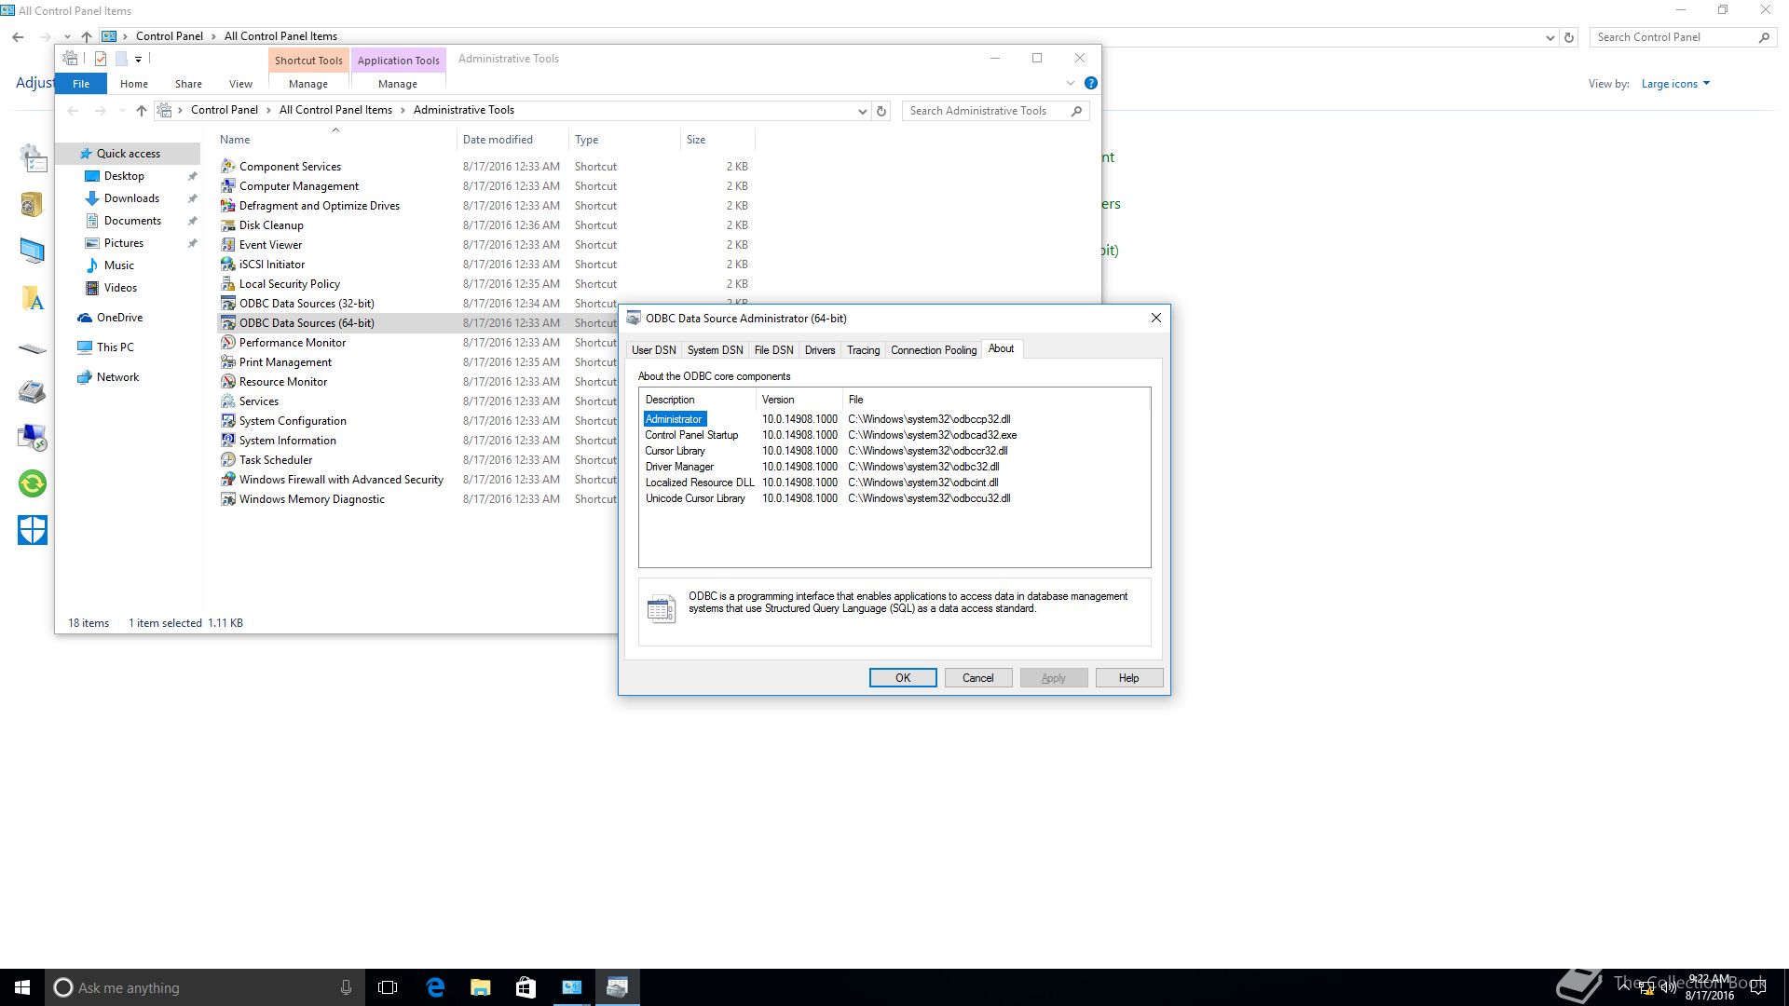The image size is (1789, 1006).
Task: Select the Event Viewer icon
Action: [227, 245]
